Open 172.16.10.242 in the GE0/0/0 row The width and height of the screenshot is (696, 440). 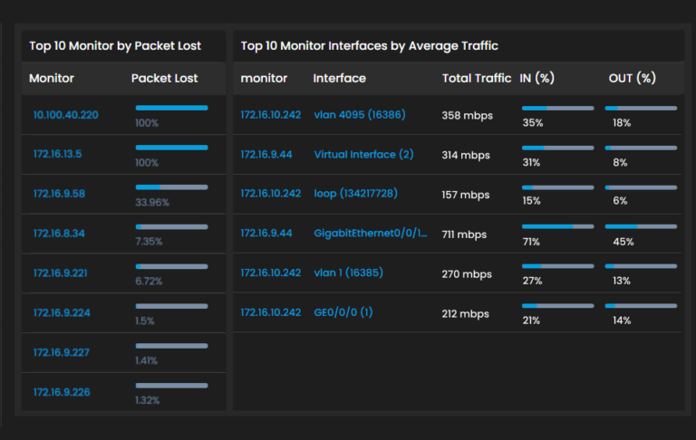click(271, 312)
